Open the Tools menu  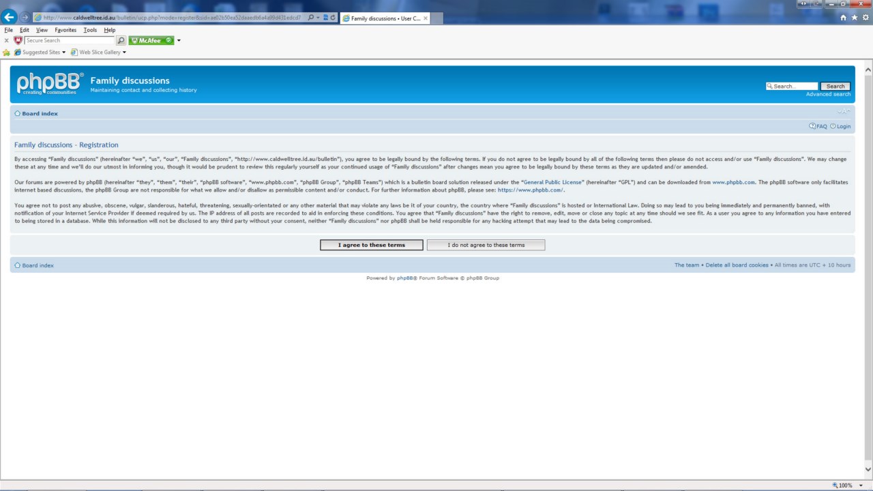pyautogui.click(x=90, y=30)
